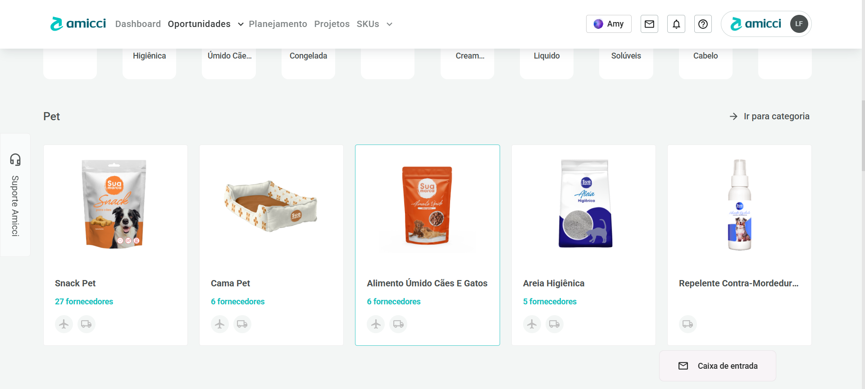This screenshot has width=865, height=389.
Task: Go to the Dashboard menu item
Action: coord(138,24)
